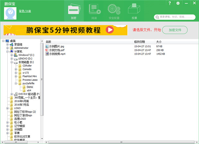Screen dimensions: 199x144
Task: Sort files by 修改日期 column header
Action: [139, 42]
